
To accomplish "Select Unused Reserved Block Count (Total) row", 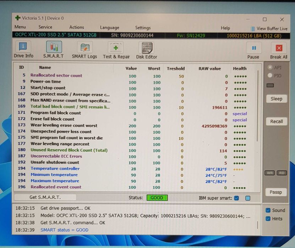I will [x=135, y=150].
